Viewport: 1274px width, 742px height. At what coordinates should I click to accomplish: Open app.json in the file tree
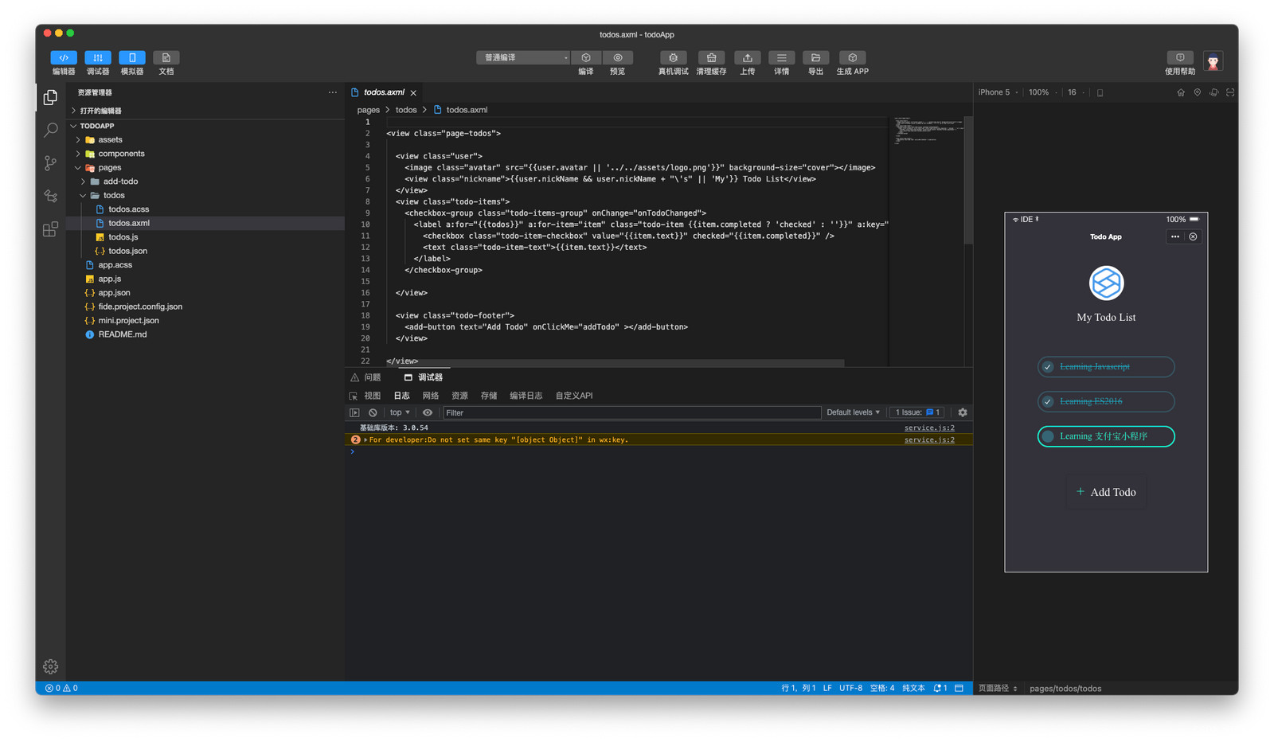[114, 293]
